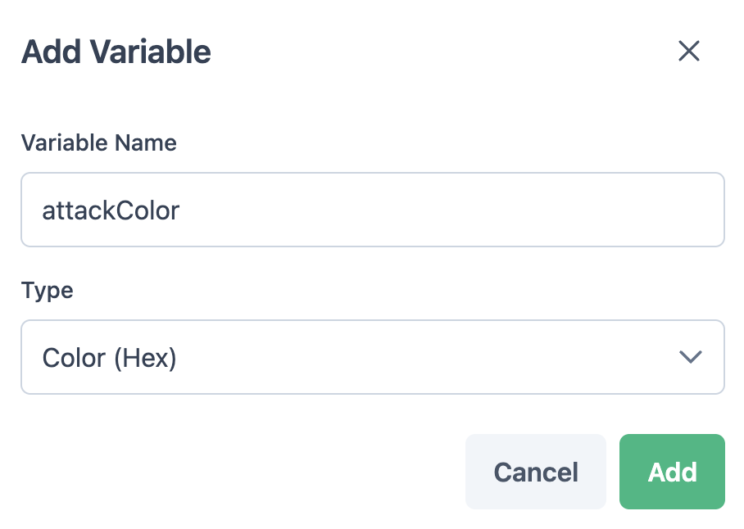744x529 pixels.
Task: Click the X icon beside the title
Action: (x=688, y=52)
